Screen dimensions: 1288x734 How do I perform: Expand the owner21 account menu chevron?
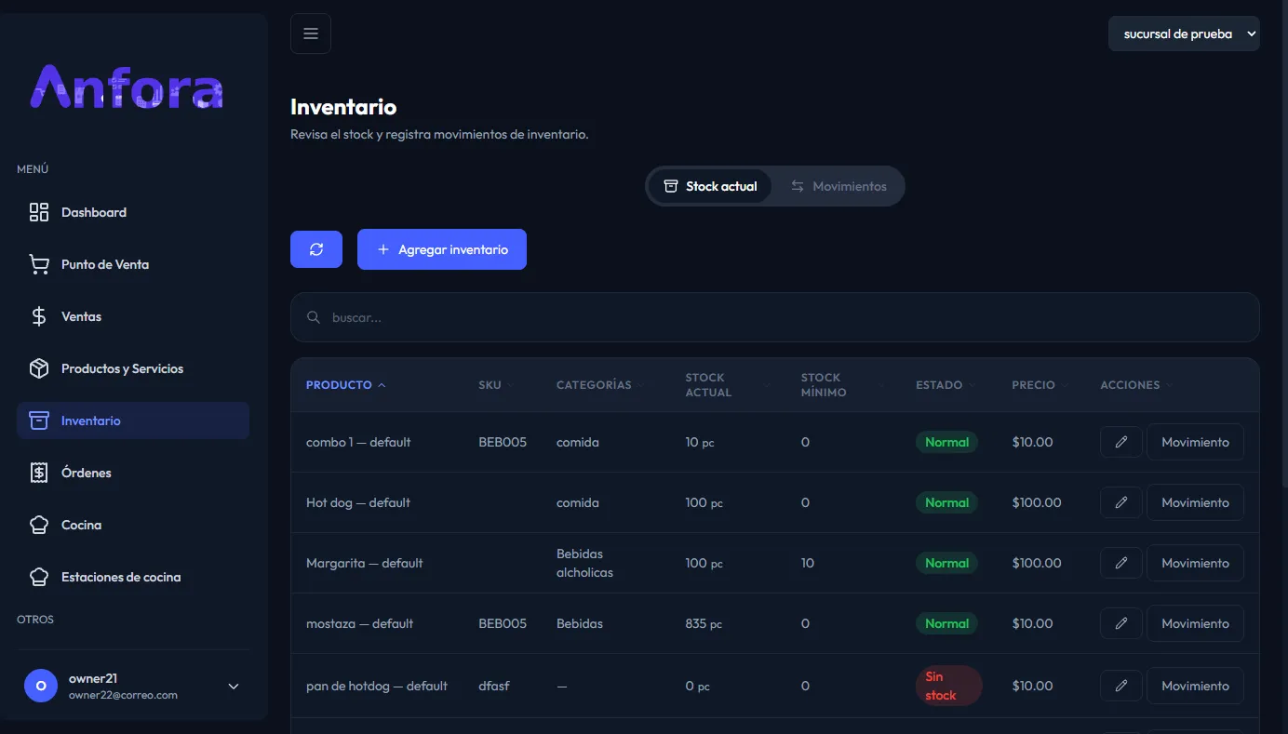(x=234, y=687)
